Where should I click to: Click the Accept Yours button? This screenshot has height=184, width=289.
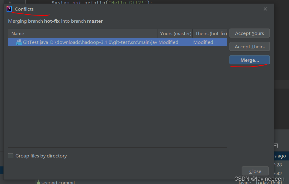tap(249, 33)
